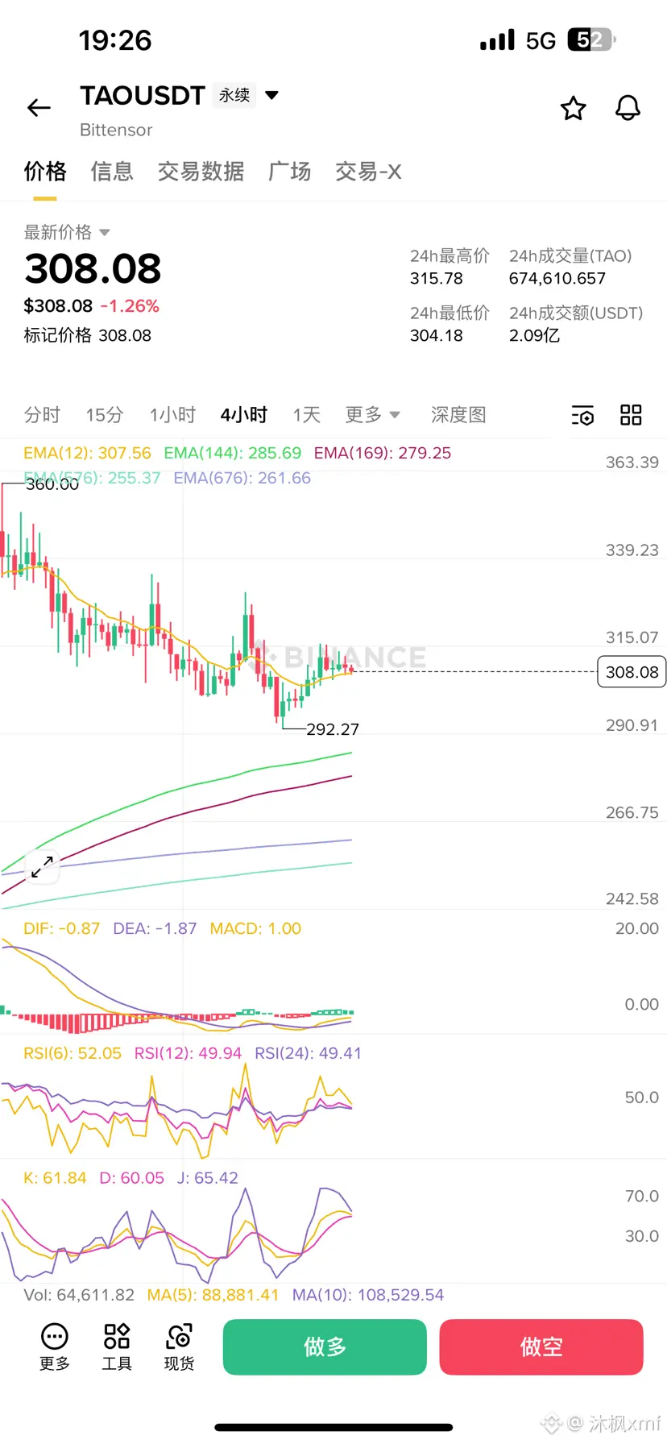
Task: Switch to 现货 spot trading icon
Action: (179, 1337)
